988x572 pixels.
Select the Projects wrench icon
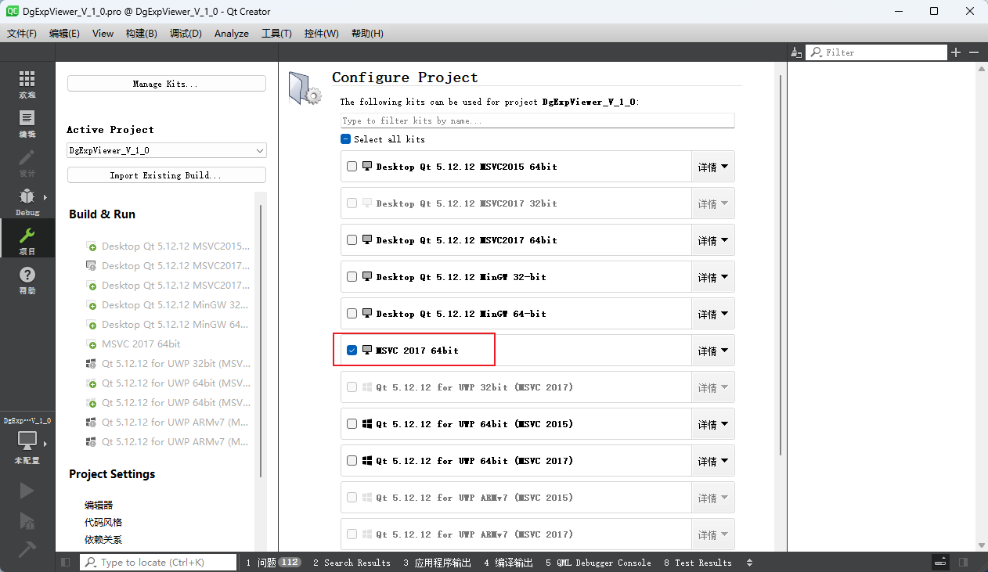(x=27, y=240)
